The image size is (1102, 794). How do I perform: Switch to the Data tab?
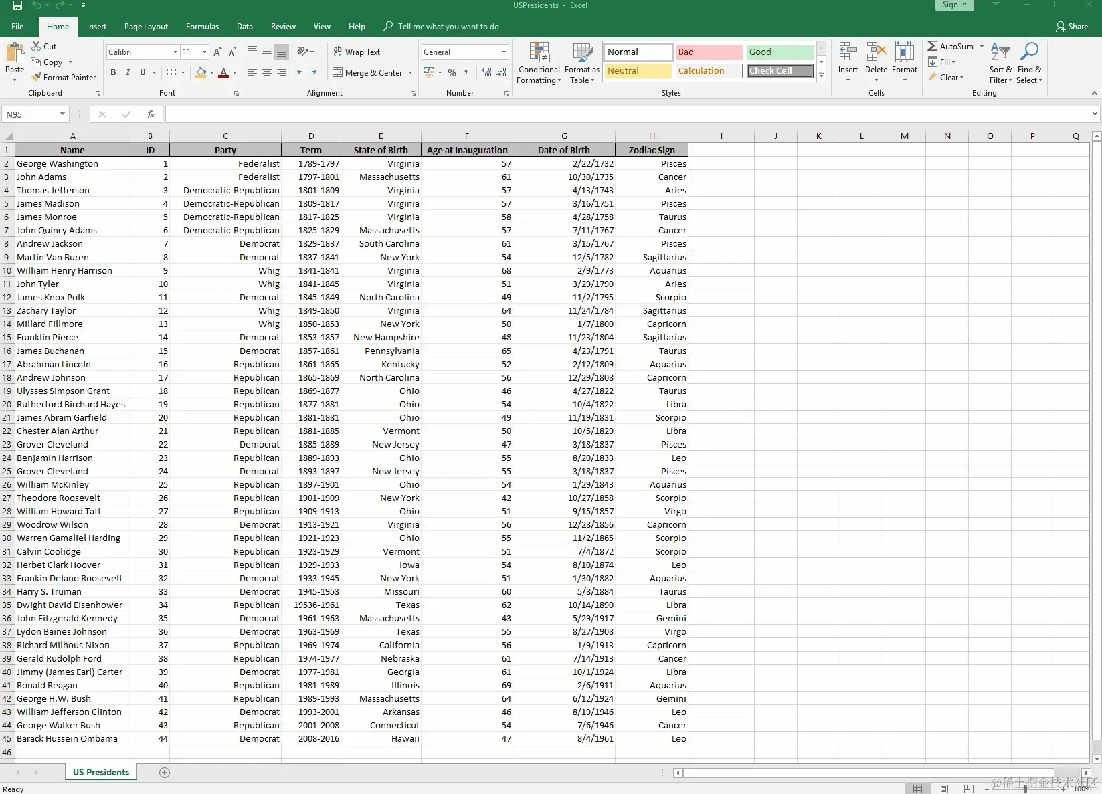pos(245,27)
